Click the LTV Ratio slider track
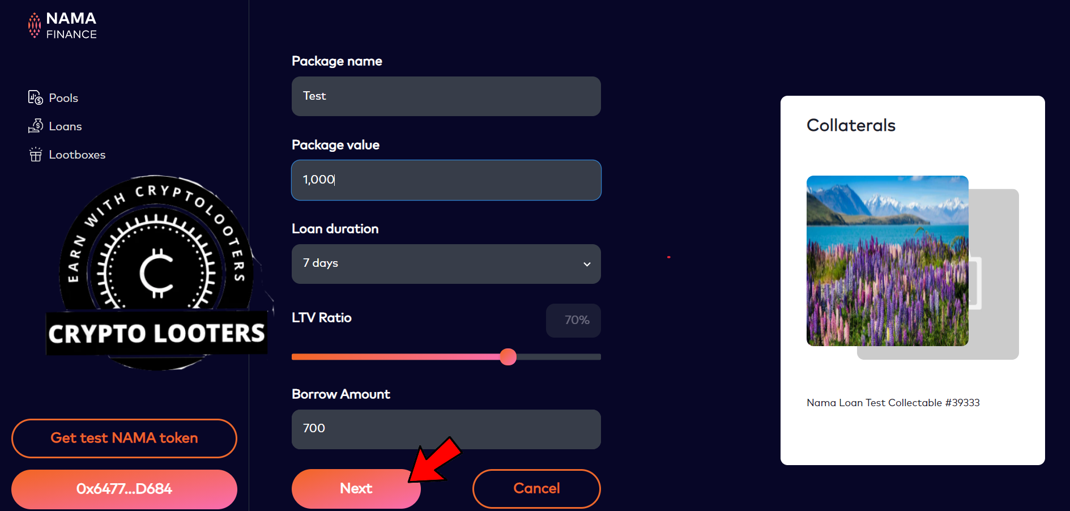The height and width of the screenshot is (511, 1070). 397,357
